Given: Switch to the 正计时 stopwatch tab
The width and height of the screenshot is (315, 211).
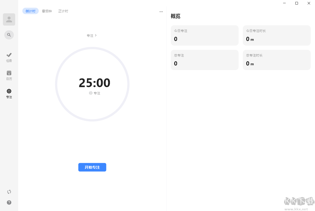Looking at the screenshot, I should [63, 11].
